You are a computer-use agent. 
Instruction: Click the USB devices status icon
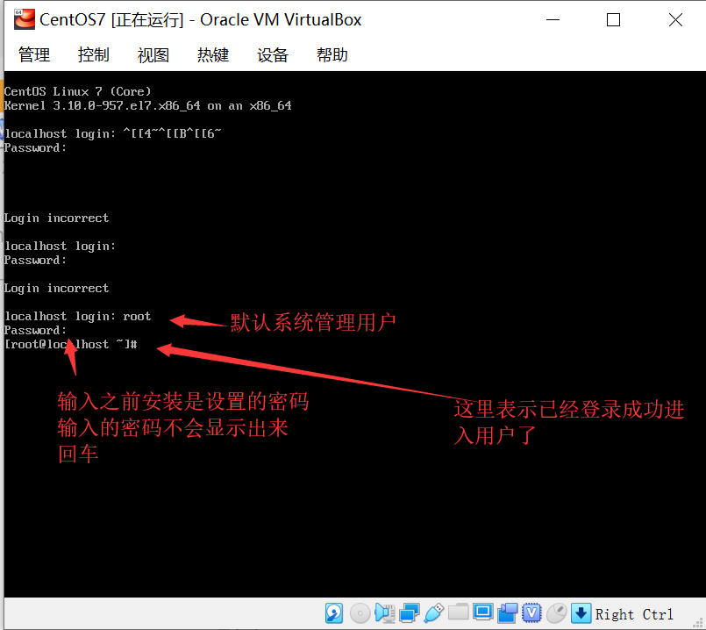point(434,613)
